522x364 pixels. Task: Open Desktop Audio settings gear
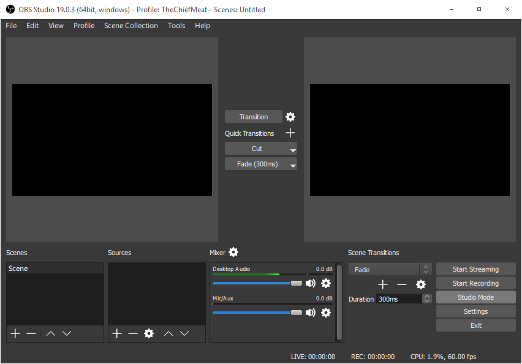(x=325, y=283)
